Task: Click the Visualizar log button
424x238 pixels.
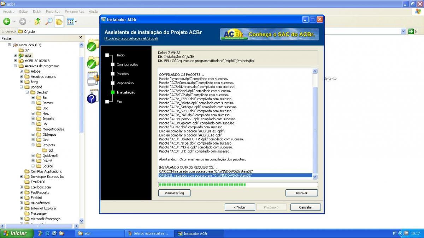Action: tap(174, 193)
